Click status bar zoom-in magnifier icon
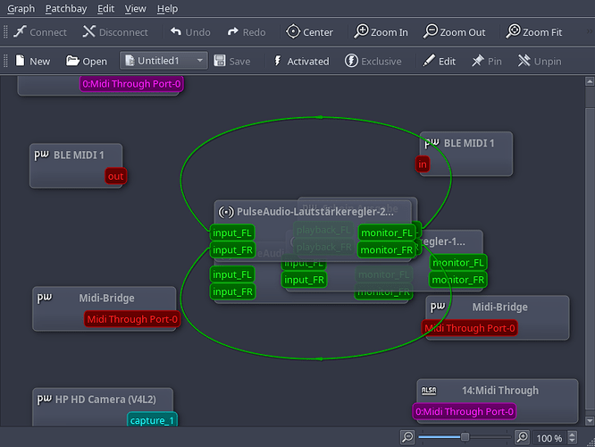 (x=522, y=437)
